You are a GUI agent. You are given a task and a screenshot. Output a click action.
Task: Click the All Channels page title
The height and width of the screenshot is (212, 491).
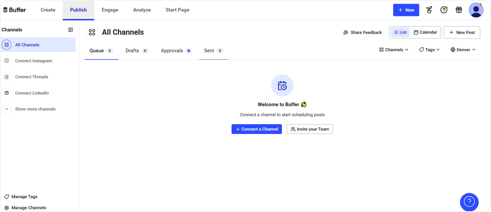(x=123, y=32)
